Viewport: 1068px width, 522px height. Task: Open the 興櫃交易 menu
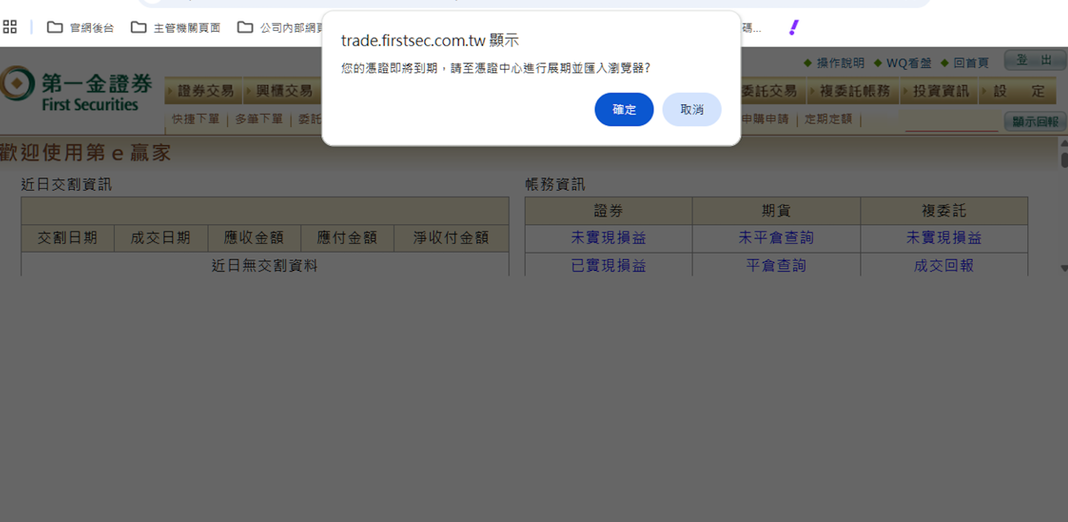point(284,91)
